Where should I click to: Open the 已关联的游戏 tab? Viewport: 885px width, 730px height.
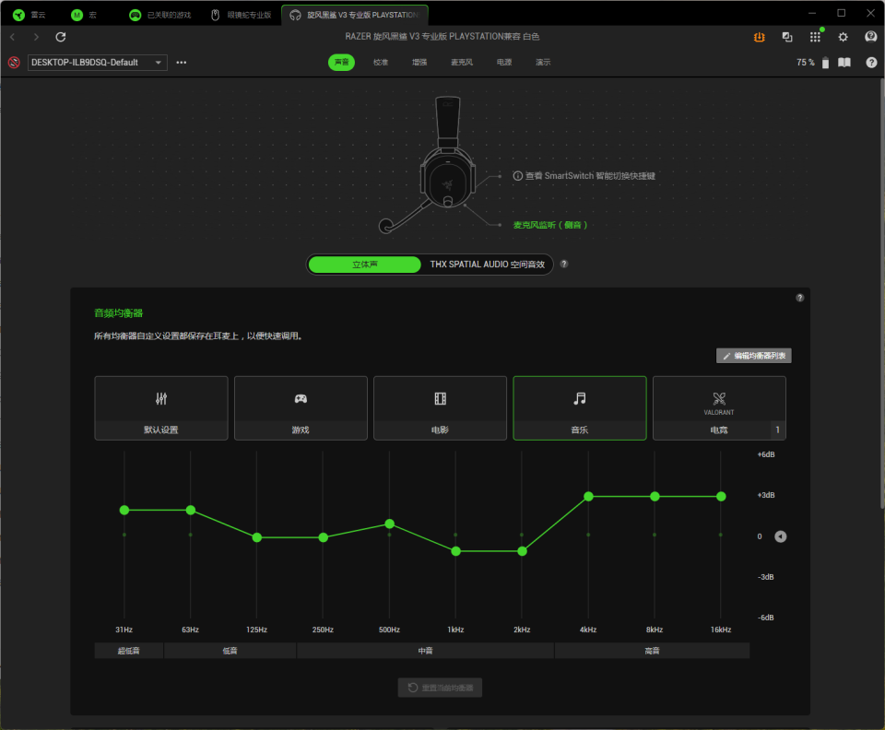pyautogui.click(x=159, y=15)
